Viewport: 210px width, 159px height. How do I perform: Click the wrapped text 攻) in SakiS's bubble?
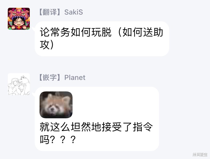click(x=47, y=45)
